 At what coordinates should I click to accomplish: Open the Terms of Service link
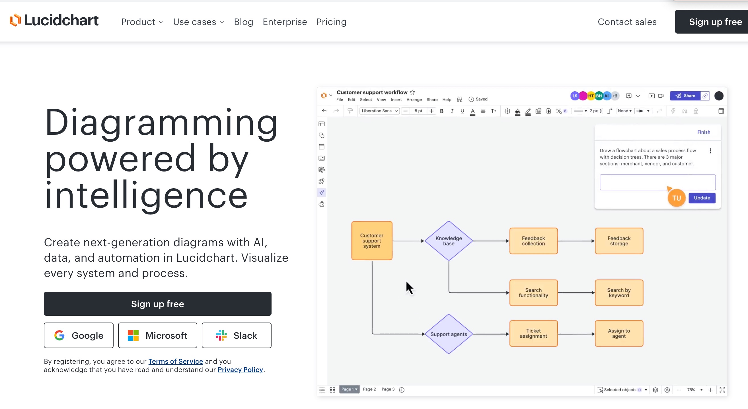pyautogui.click(x=175, y=361)
